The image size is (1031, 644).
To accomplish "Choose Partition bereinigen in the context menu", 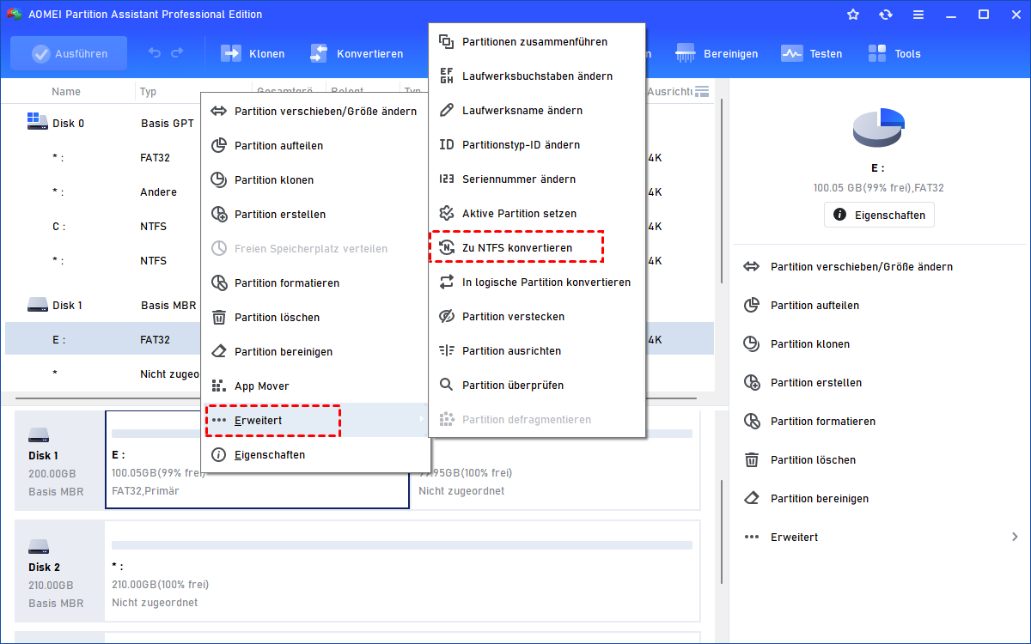I will (x=315, y=351).
